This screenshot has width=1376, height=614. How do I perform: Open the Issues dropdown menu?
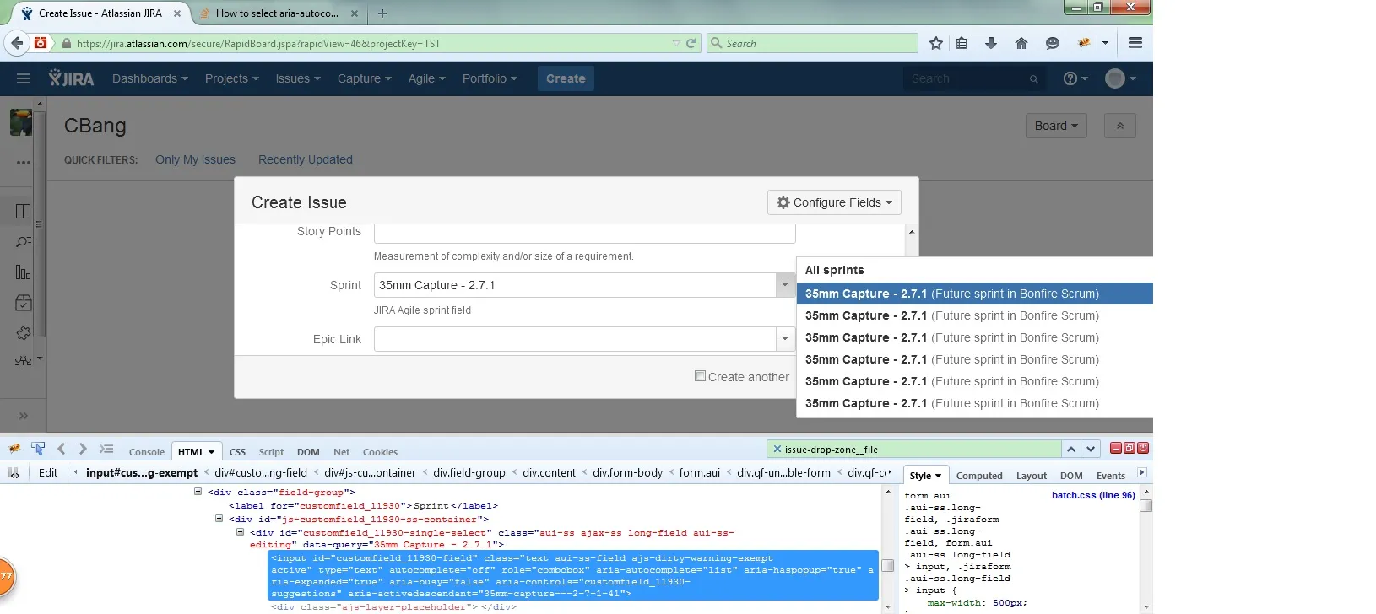click(x=298, y=78)
